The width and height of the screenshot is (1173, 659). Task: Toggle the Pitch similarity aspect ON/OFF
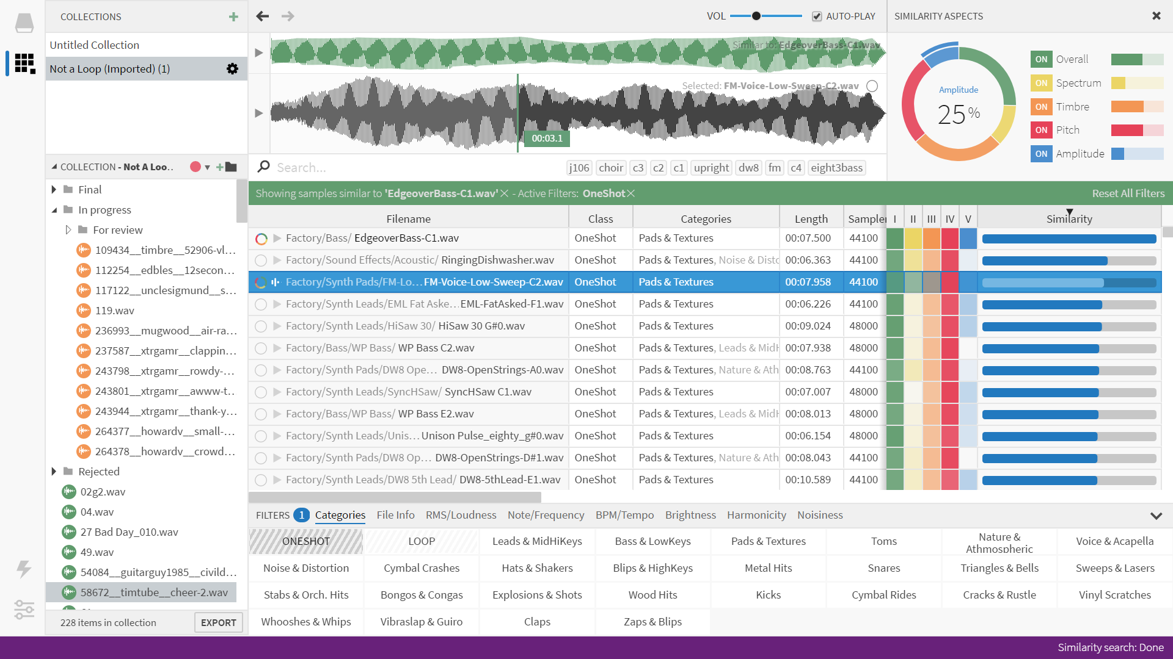pos(1042,129)
